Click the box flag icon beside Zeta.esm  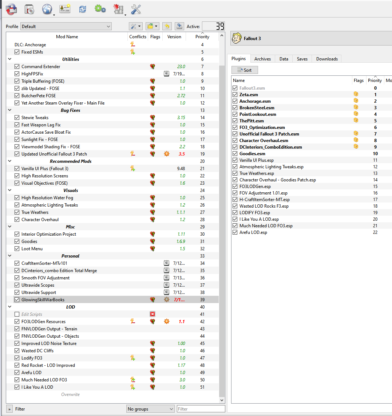click(356, 94)
